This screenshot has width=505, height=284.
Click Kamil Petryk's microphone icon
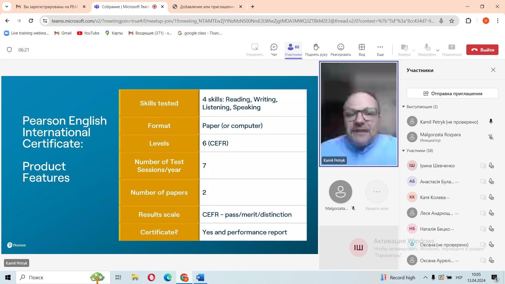pos(491,121)
